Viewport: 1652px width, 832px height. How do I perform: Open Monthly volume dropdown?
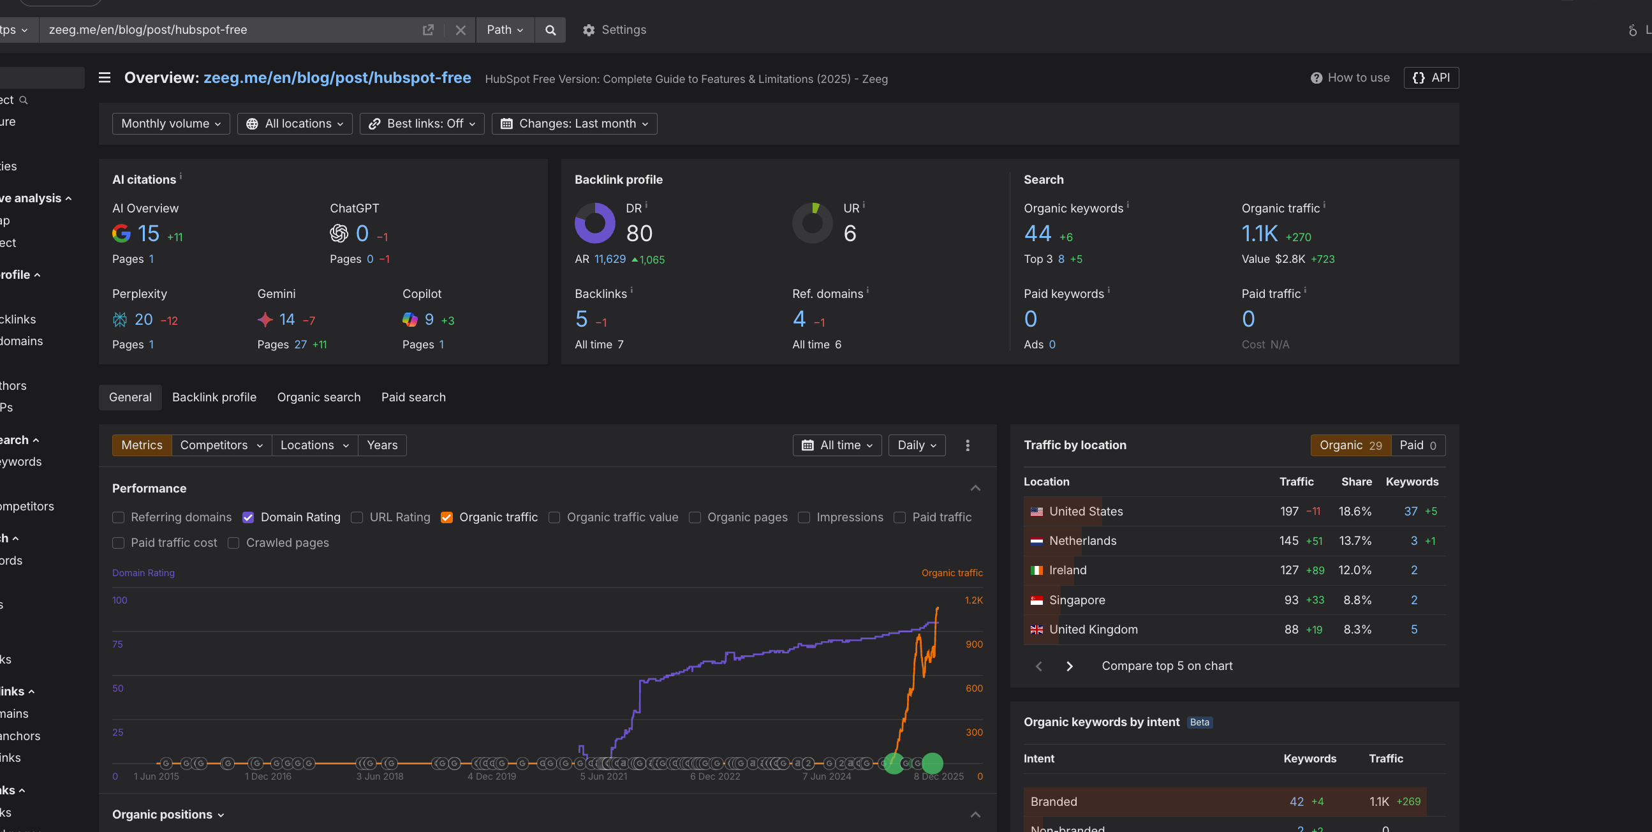[x=170, y=124]
